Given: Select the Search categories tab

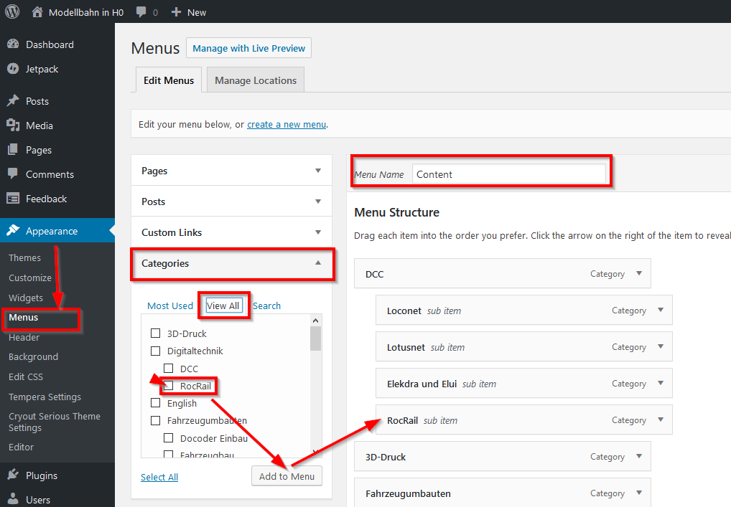Looking at the screenshot, I should coord(266,306).
